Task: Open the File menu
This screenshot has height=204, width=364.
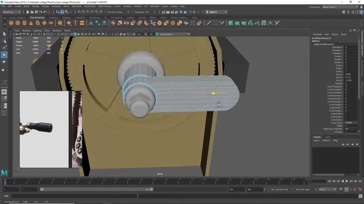Action: (x=3, y=6)
